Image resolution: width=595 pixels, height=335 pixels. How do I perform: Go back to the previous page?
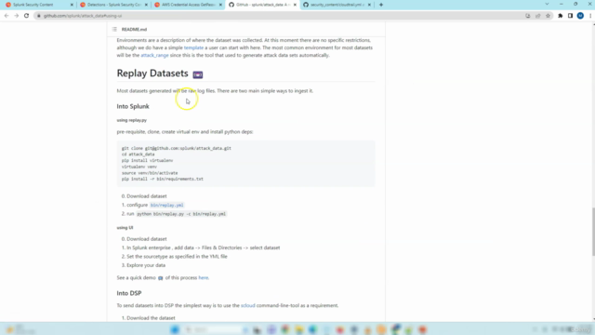coord(7,16)
